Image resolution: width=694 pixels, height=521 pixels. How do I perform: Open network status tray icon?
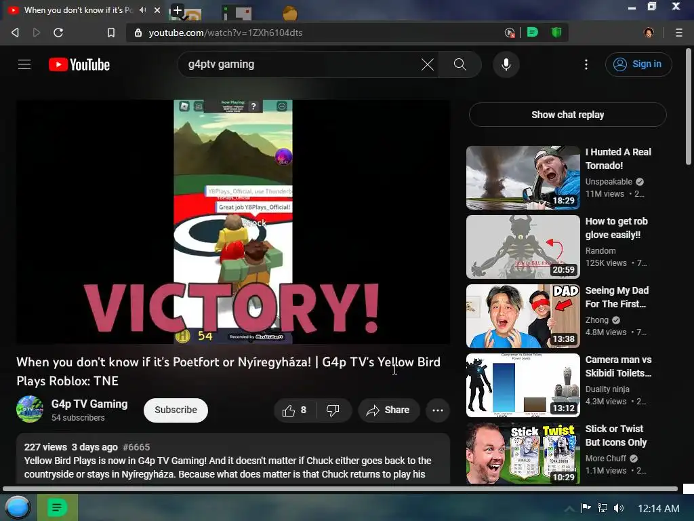[x=603, y=508]
